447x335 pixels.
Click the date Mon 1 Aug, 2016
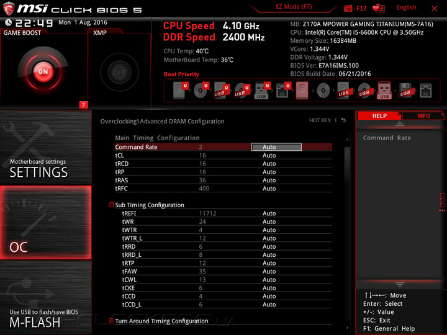[x=83, y=22]
